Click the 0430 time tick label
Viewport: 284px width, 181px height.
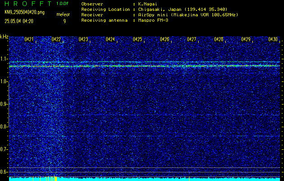(x=273, y=39)
